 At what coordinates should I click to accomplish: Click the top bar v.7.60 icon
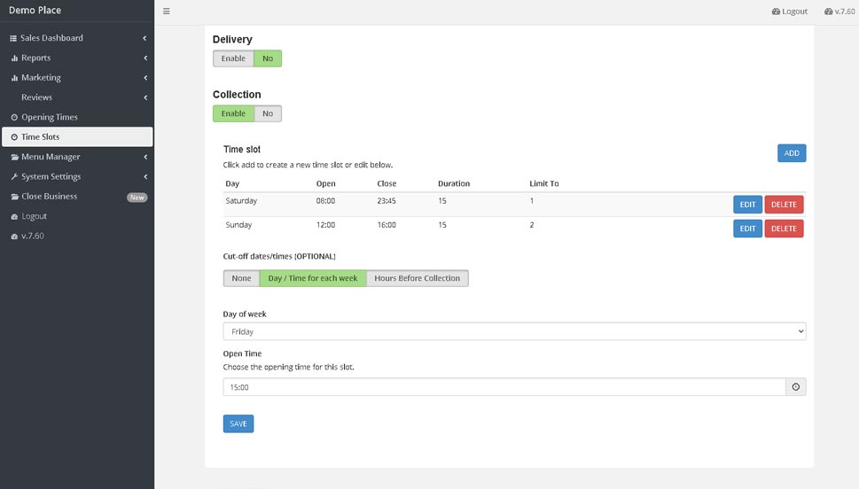(828, 11)
